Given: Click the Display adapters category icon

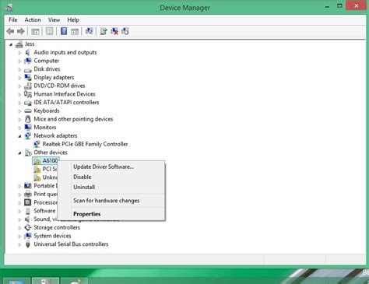Looking at the screenshot, I should [x=28, y=77].
